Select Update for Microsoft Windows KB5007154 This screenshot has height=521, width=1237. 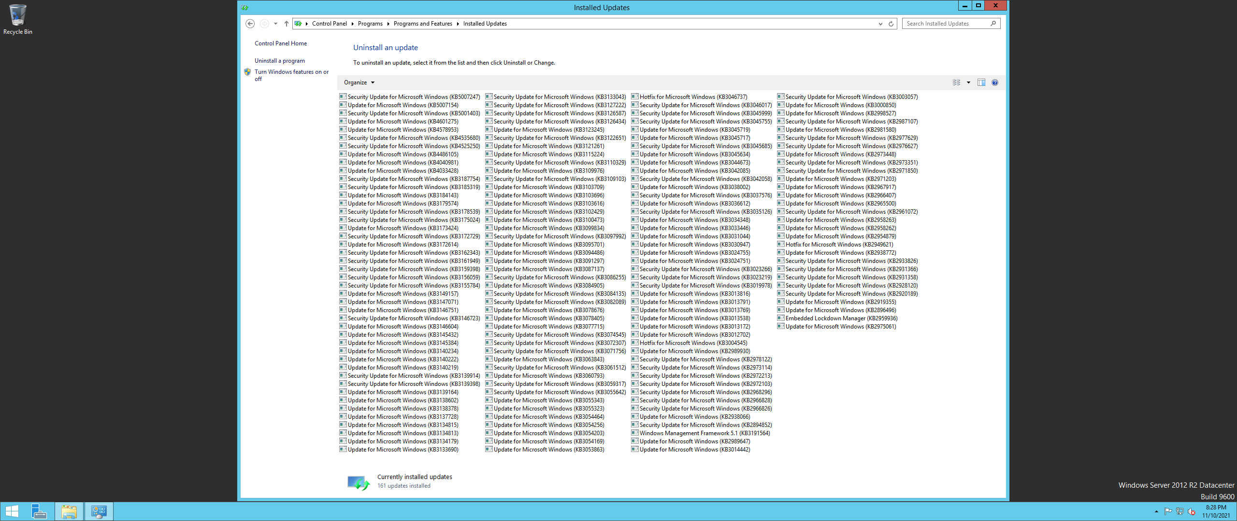click(x=399, y=105)
